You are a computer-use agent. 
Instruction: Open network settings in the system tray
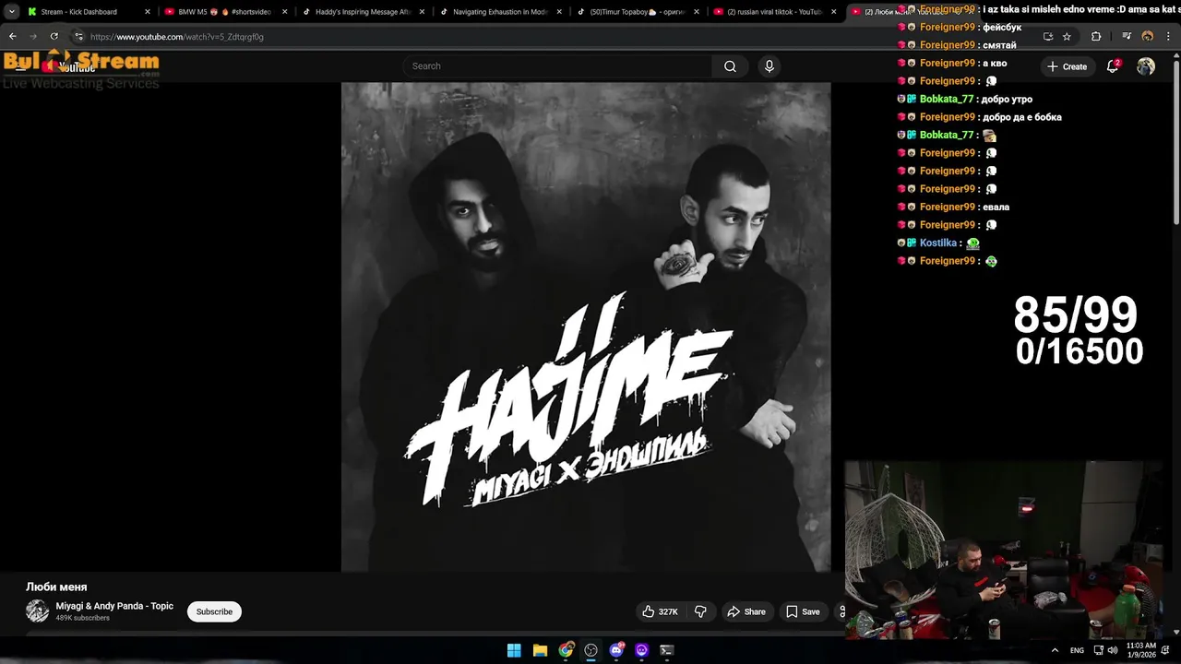(1099, 650)
